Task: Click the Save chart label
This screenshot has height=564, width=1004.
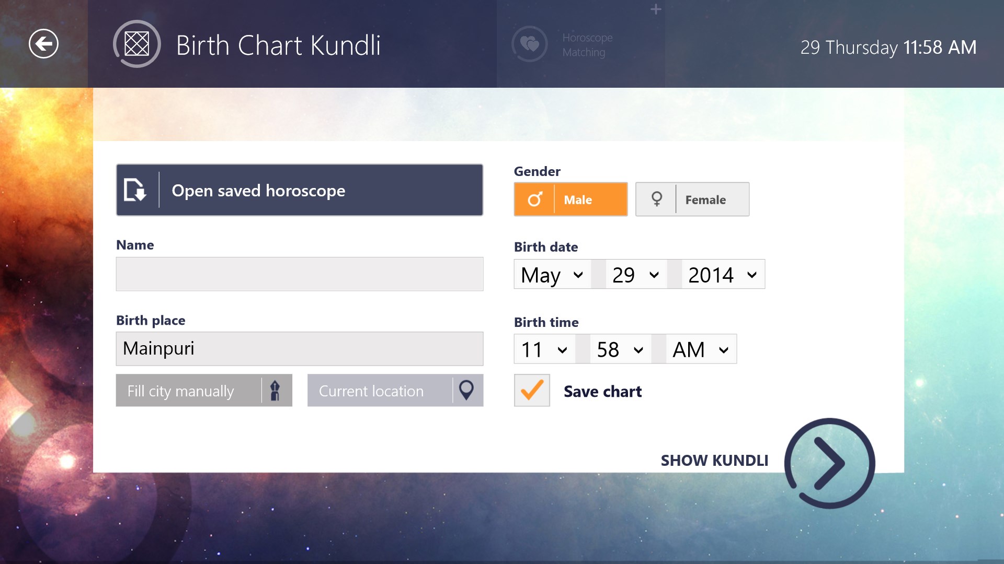Action: (602, 391)
